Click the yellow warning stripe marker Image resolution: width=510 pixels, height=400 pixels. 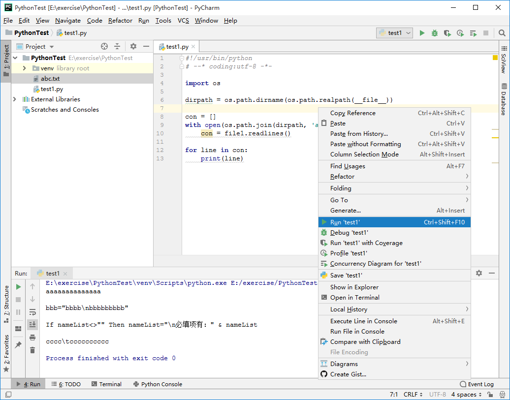tap(495, 138)
